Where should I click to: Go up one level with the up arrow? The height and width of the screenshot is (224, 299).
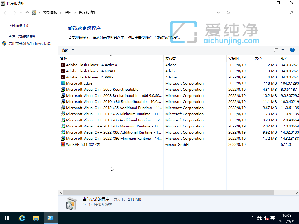click(27, 13)
